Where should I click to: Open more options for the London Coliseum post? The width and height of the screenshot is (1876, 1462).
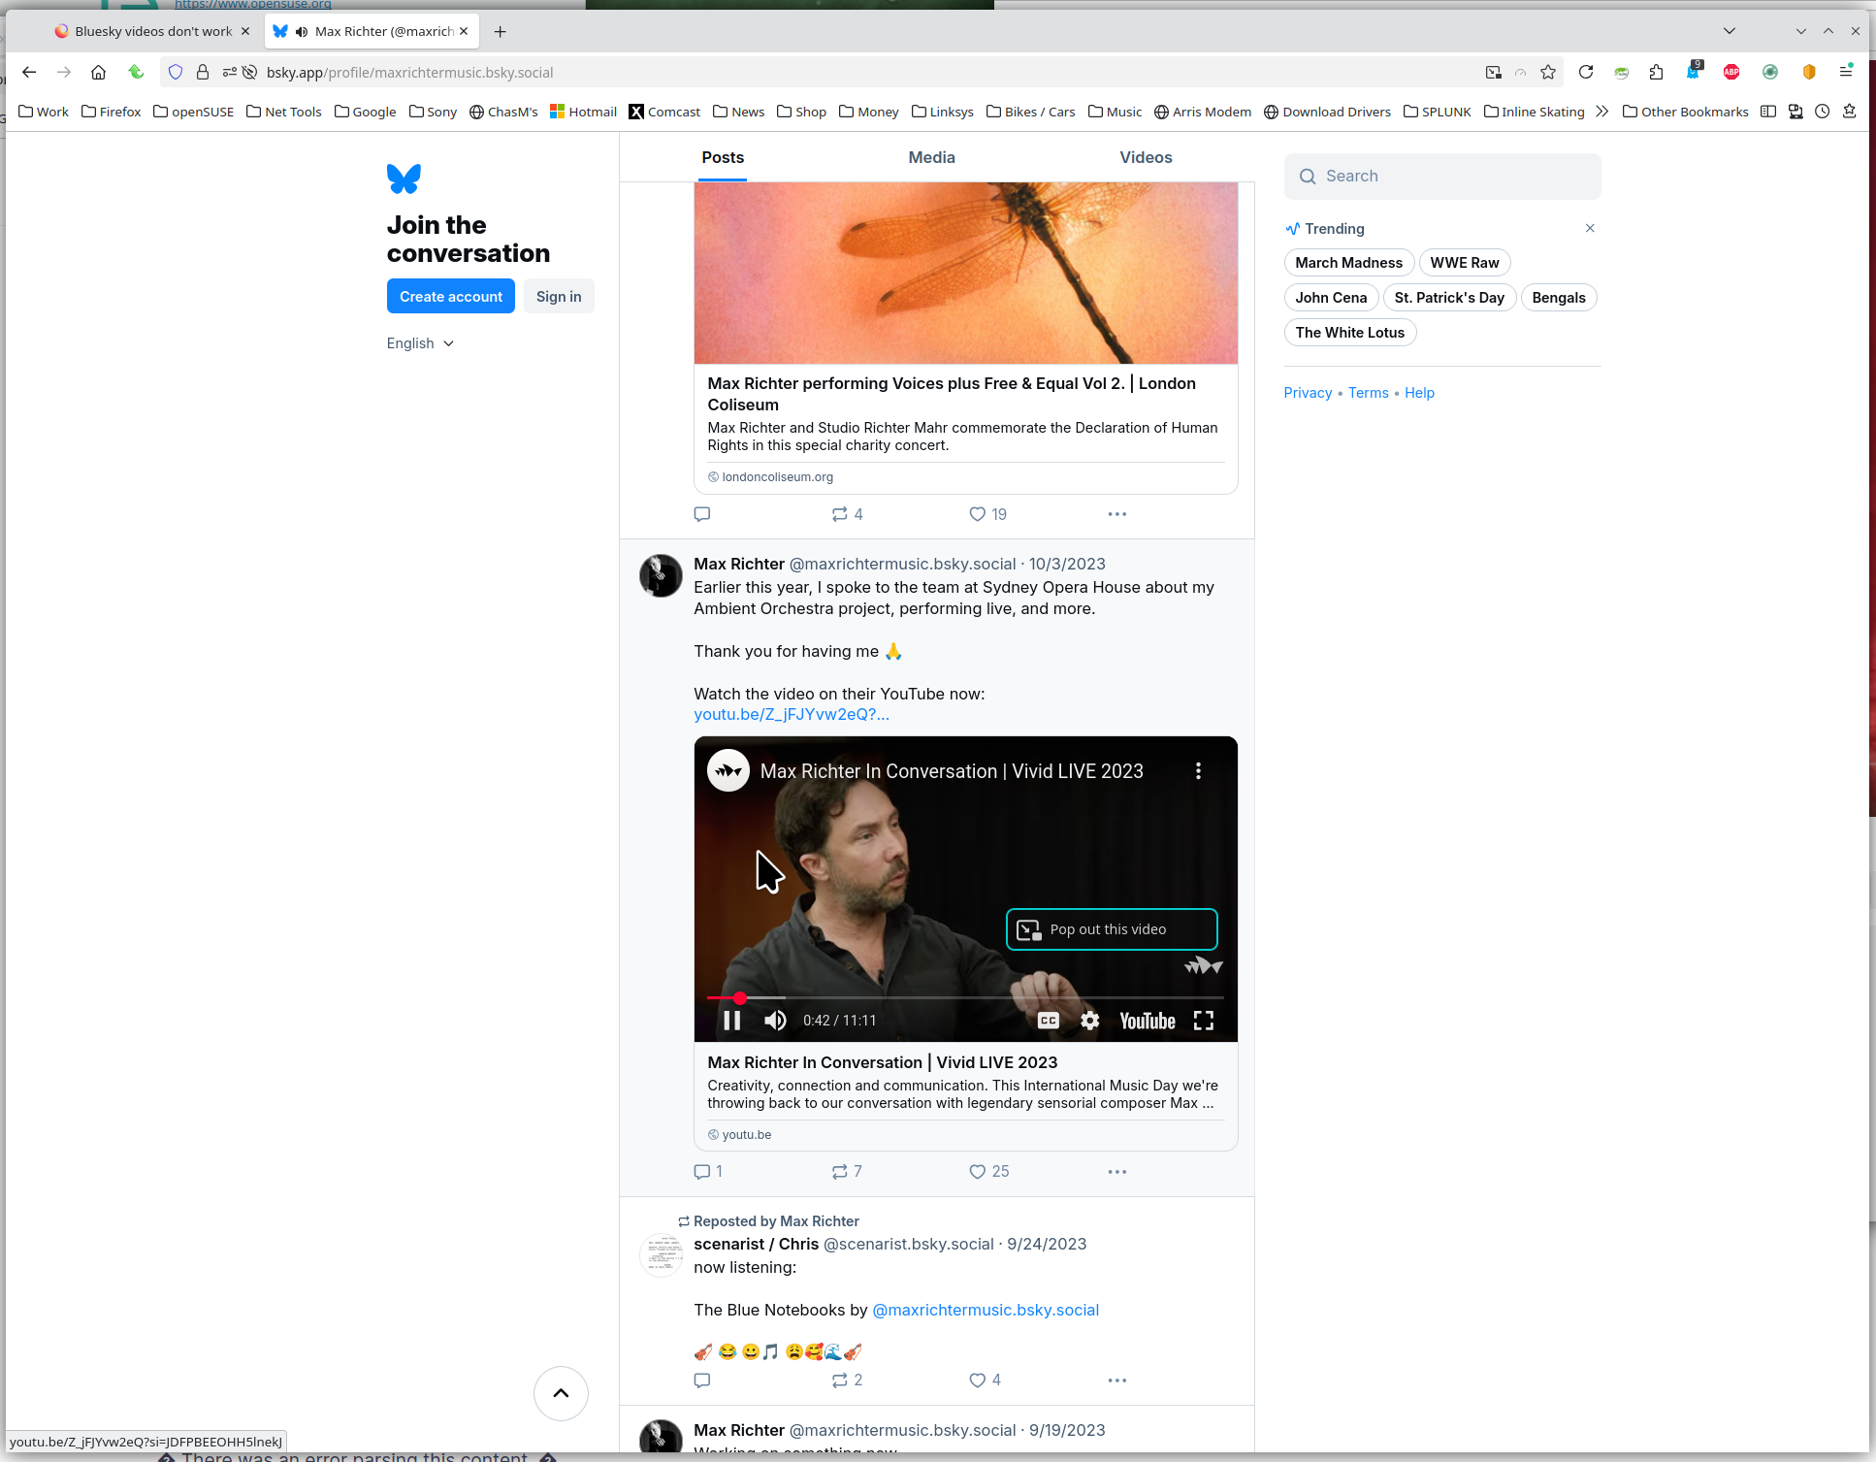(1117, 514)
